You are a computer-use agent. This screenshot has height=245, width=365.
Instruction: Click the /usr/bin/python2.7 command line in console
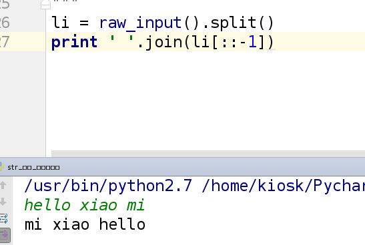pyautogui.click(x=195, y=186)
